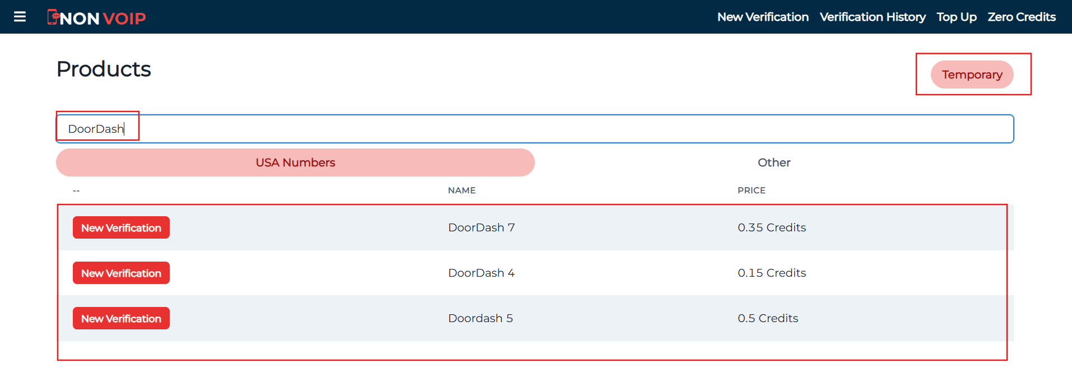This screenshot has width=1072, height=391.
Task: Open the hamburger menu icon
Action: click(x=20, y=17)
